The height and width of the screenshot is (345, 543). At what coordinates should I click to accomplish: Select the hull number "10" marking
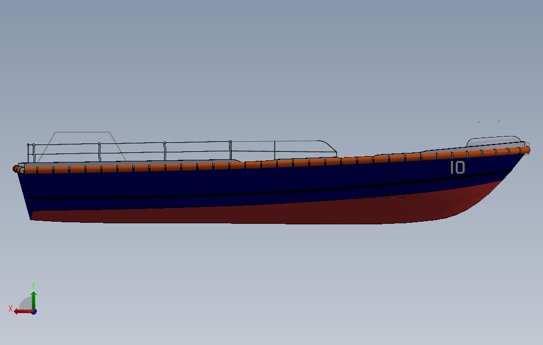pos(457,167)
